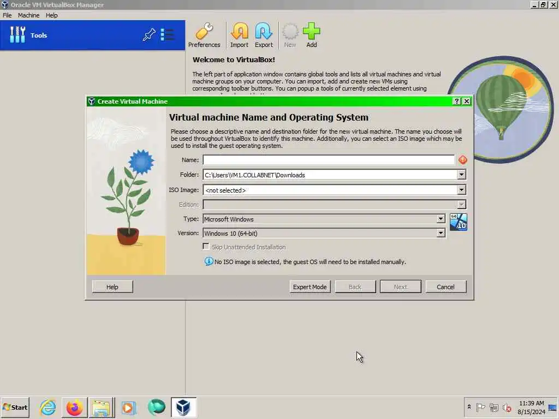
Task: Cancel the Create Virtual Machine dialog
Action: point(445,287)
